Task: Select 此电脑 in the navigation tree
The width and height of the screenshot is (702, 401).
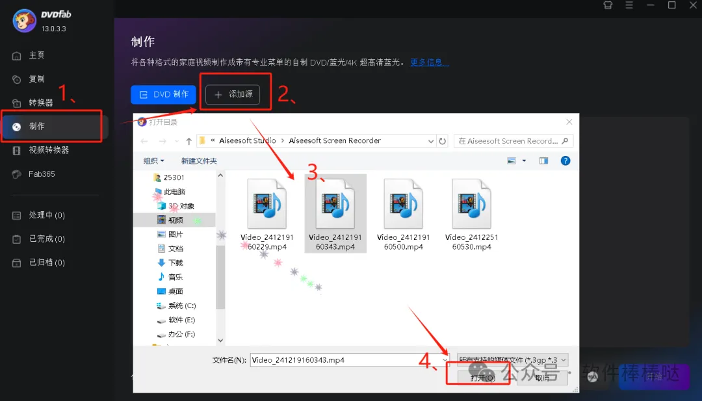Action: [170, 192]
